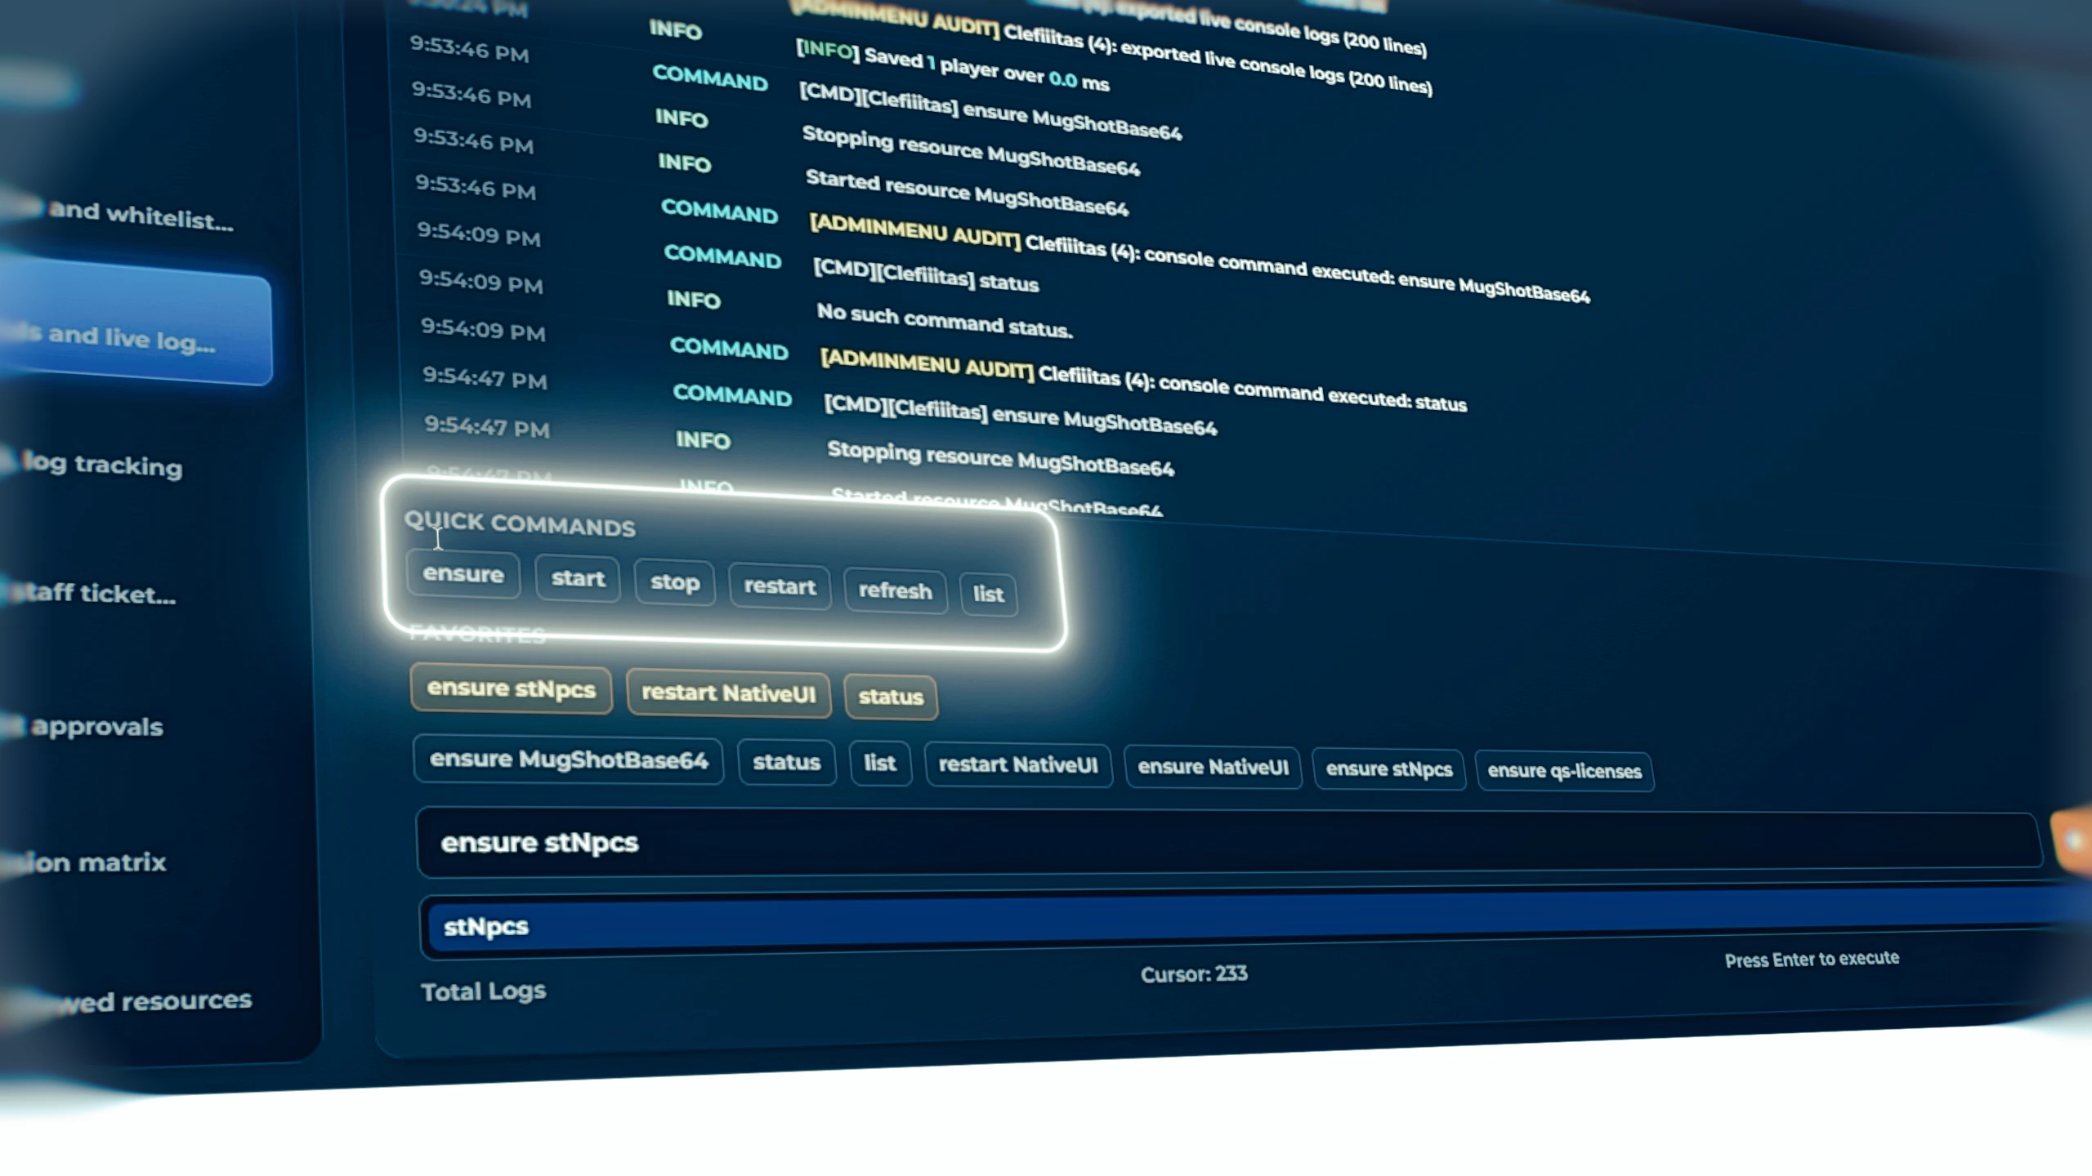Click the 'ensure' quick command chip
Image resolution: width=2092 pixels, height=1176 pixels.
pyautogui.click(x=463, y=574)
